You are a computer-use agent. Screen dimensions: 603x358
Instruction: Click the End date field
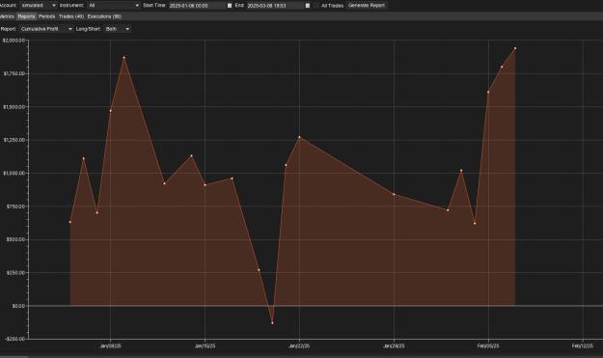click(275, 6)
